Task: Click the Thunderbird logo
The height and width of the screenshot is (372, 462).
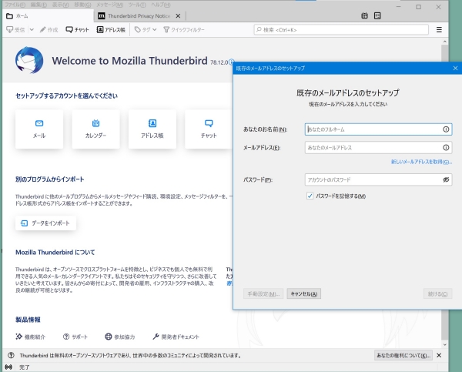Action: (29, 60)
